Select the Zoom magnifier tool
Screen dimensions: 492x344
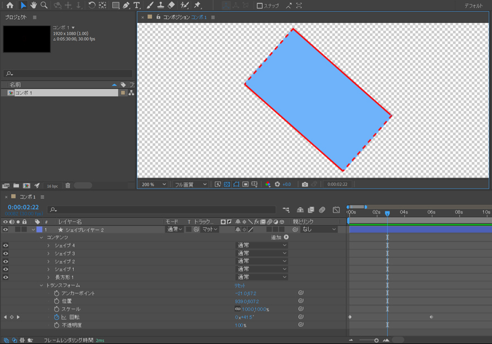pyautogui.click(x=44, y=6)
